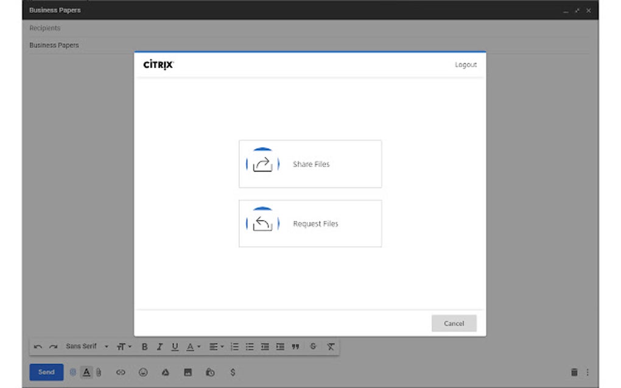621x388 pixels.
Task: Click the Logout link
Action: pyautogui.click(x=466, y=64)
